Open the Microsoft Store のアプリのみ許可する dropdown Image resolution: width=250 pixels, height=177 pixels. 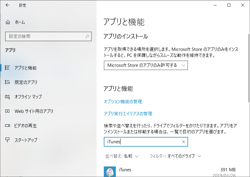pyautogui.click(x=146, y=65)
